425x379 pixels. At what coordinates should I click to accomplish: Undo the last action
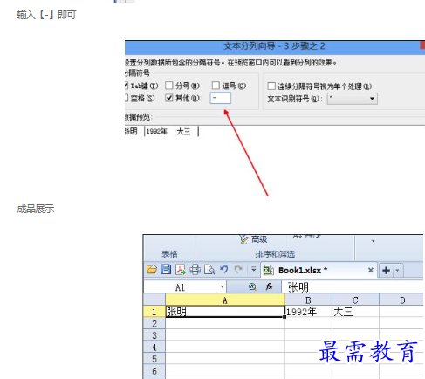pos(224,270)
